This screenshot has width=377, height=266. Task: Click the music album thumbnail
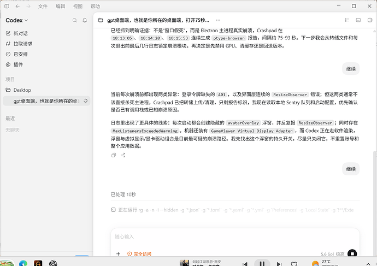[185, 263]
